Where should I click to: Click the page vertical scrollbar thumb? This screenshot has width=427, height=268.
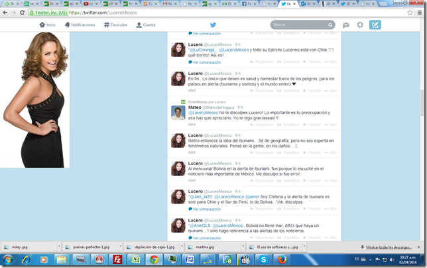[422, 103]
